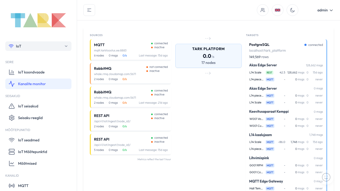This screenshot has width=340, height=191.
Task: Go to MQTT channel in sidebar
Action: (23, 186)
